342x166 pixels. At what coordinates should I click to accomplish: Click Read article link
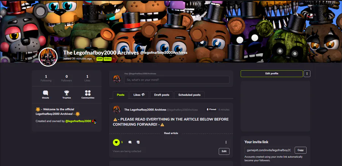171,133
